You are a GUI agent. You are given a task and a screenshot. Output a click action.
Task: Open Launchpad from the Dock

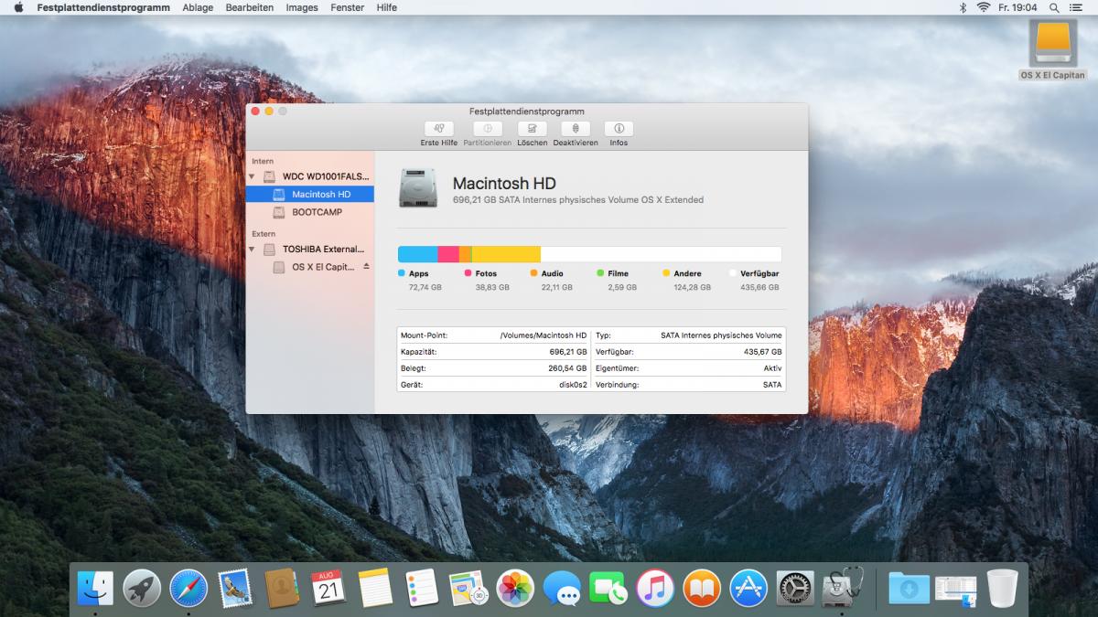[142, 588]
